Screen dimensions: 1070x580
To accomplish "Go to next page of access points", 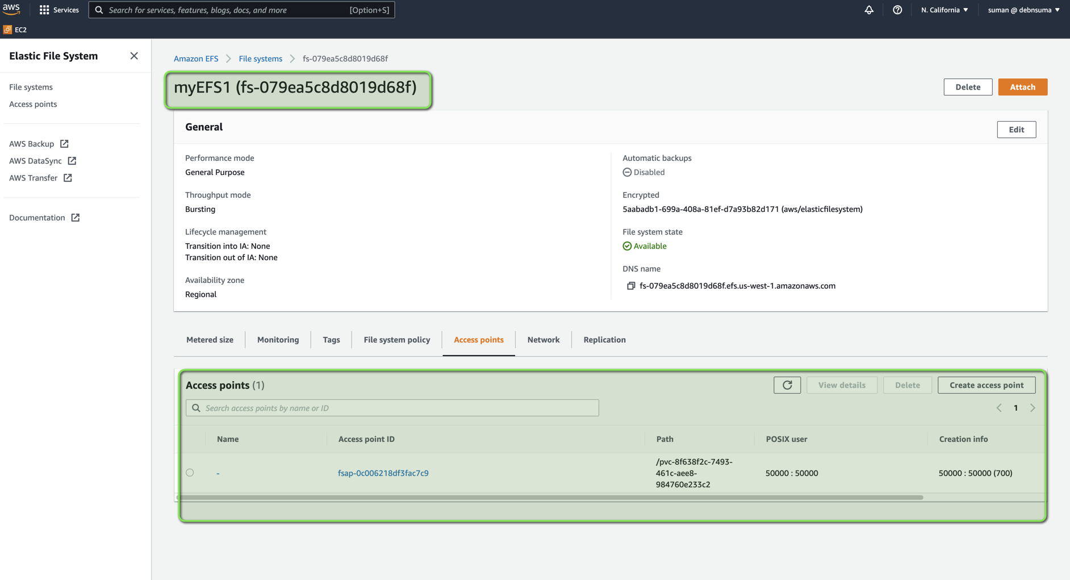I will pos(1033,408).
